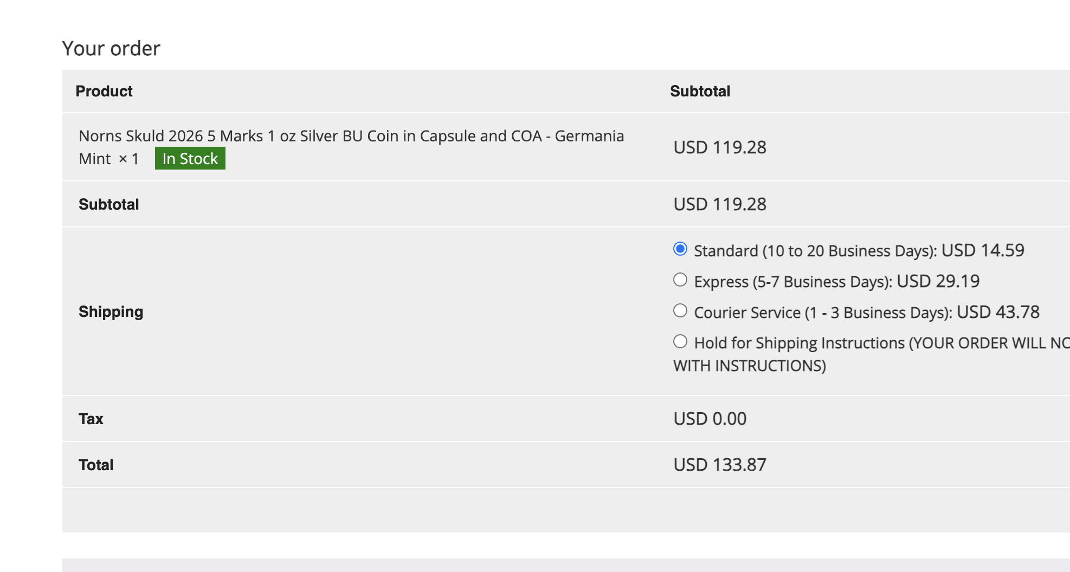Click the Your order heading
This screenshot has height=572, width=1070.
(x=111, y=48)
